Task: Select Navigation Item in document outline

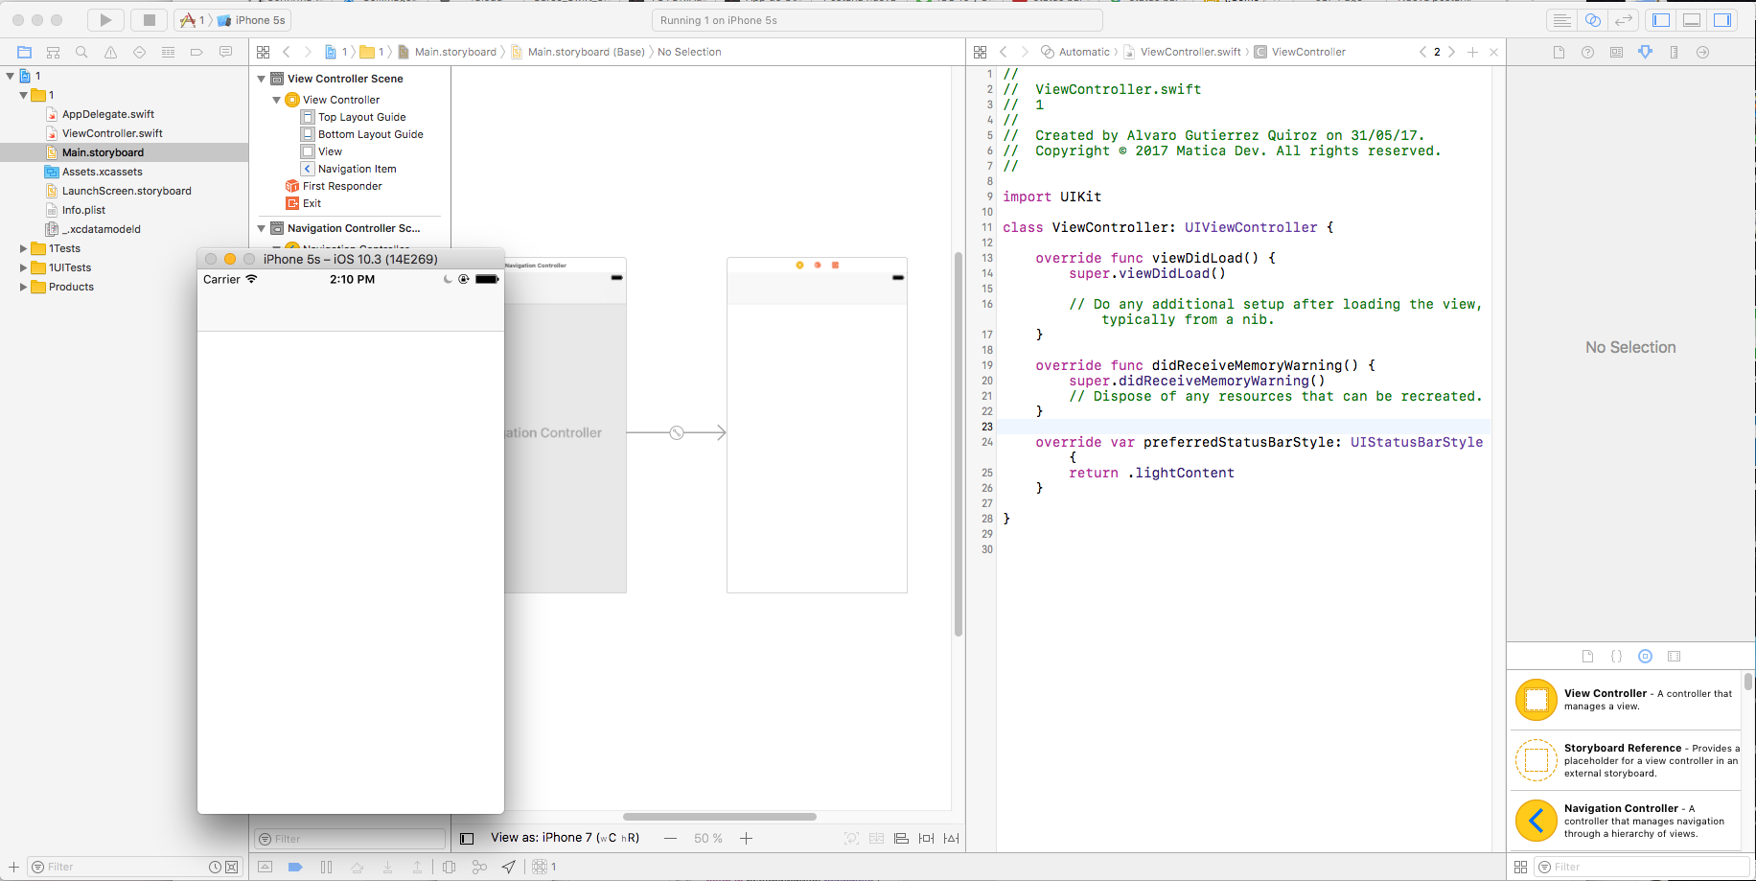Action: click(357, 169)
